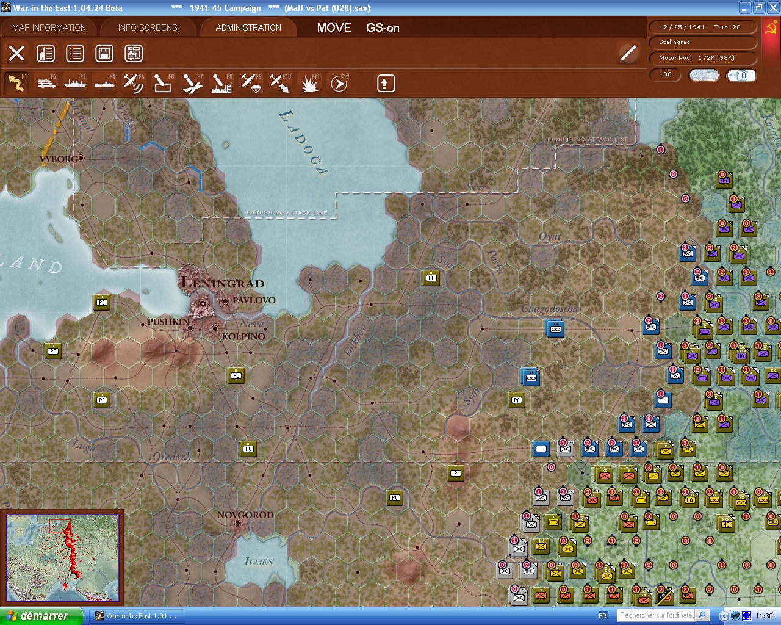Select the F2 rail movement mode
Image resolution: width=781 pixels, height=625 pixels.
(46, 83)
